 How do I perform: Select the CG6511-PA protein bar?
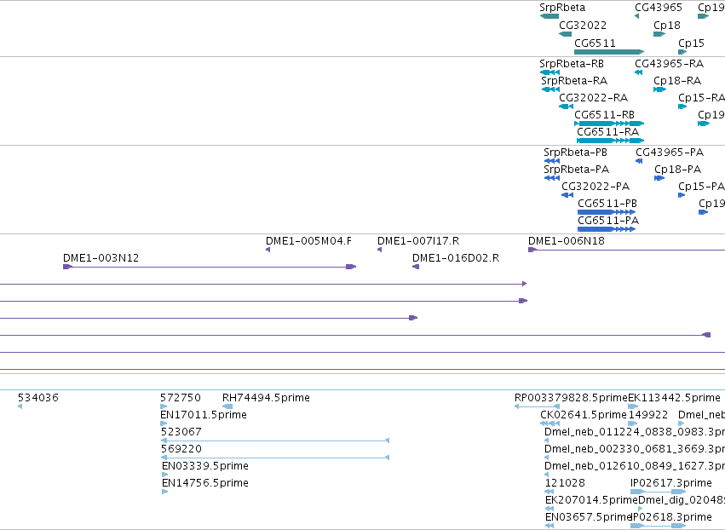(607, 229)
